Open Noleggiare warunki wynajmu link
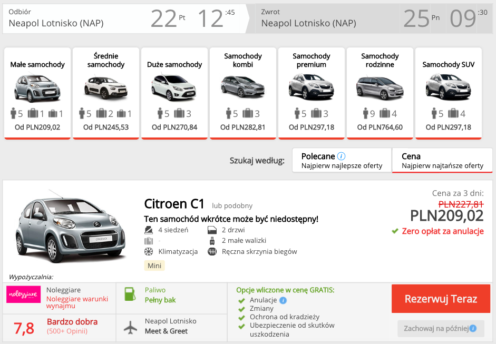Image resolution: width=496 pixels, height=344 pixels. click(x=77, y=302)
